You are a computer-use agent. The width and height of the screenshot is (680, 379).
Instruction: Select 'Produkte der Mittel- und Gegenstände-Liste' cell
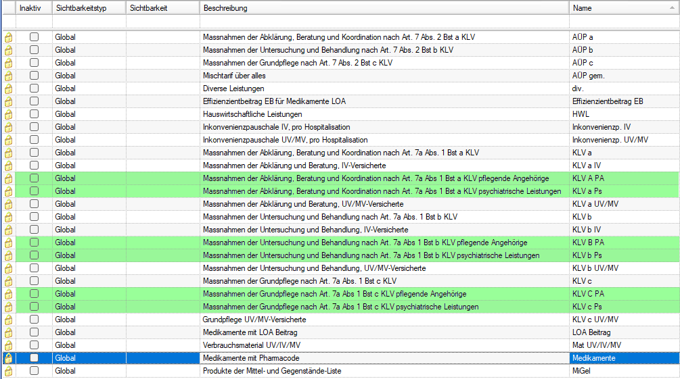(x=384, y=371)
